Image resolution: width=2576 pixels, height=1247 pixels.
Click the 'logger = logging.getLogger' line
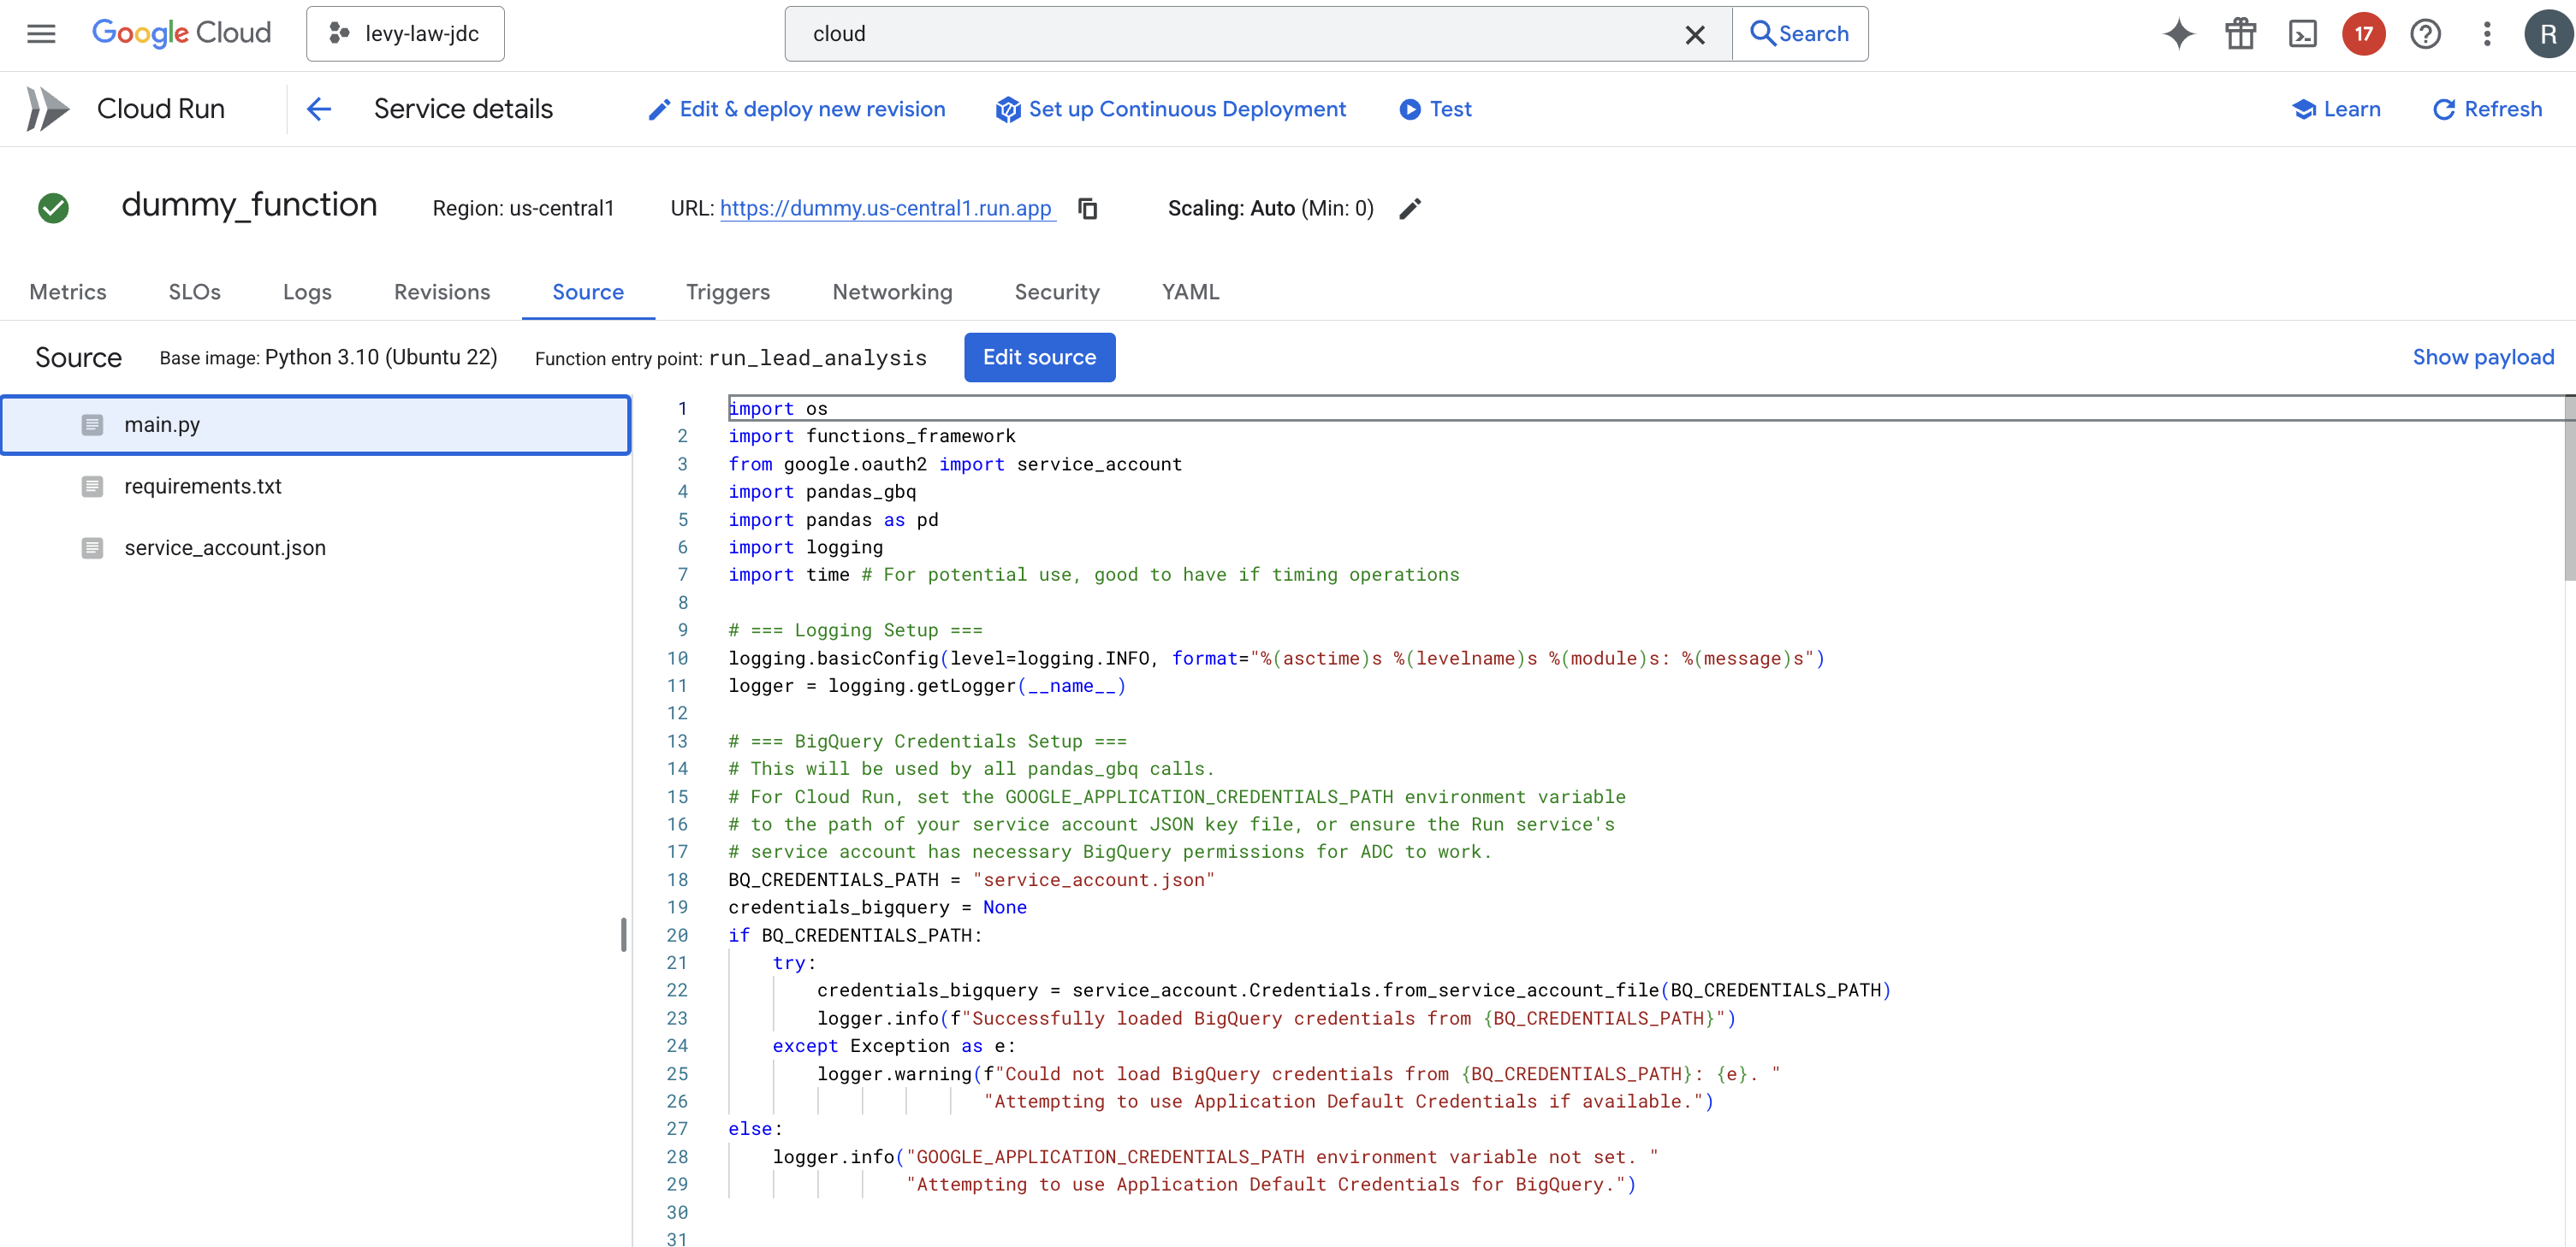(926, 687)
